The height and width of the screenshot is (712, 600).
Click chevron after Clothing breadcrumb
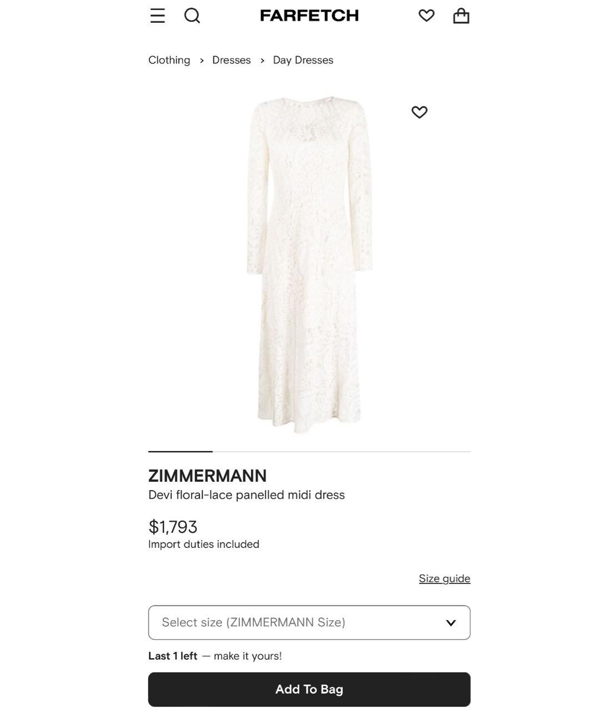[202, 61]
